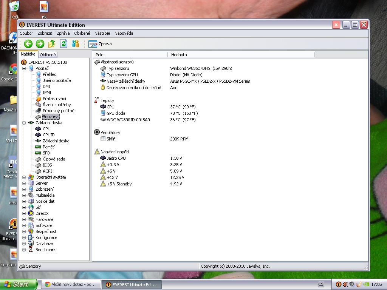Select the GPU dioda temperature row
Image resolution: width=387 pixels, height=290 pixels.
tap(116, 113)
